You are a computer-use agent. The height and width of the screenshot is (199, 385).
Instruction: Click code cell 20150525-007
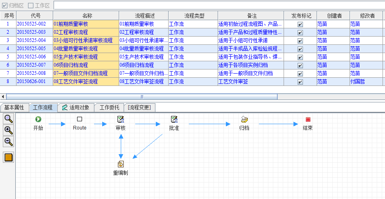click(35, 65)
